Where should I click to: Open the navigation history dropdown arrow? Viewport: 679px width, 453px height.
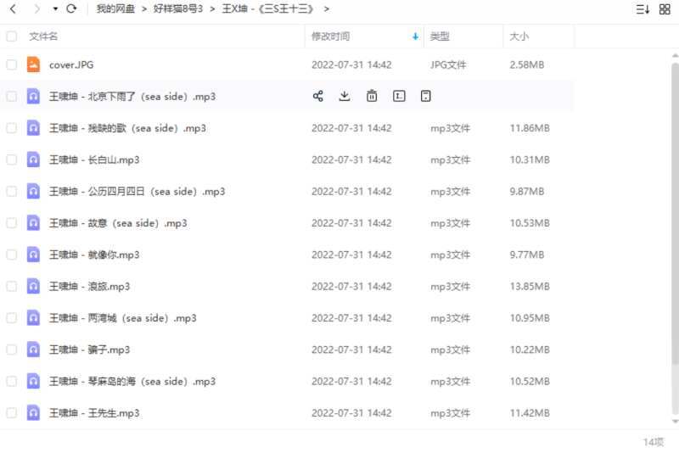click(55, 8)
